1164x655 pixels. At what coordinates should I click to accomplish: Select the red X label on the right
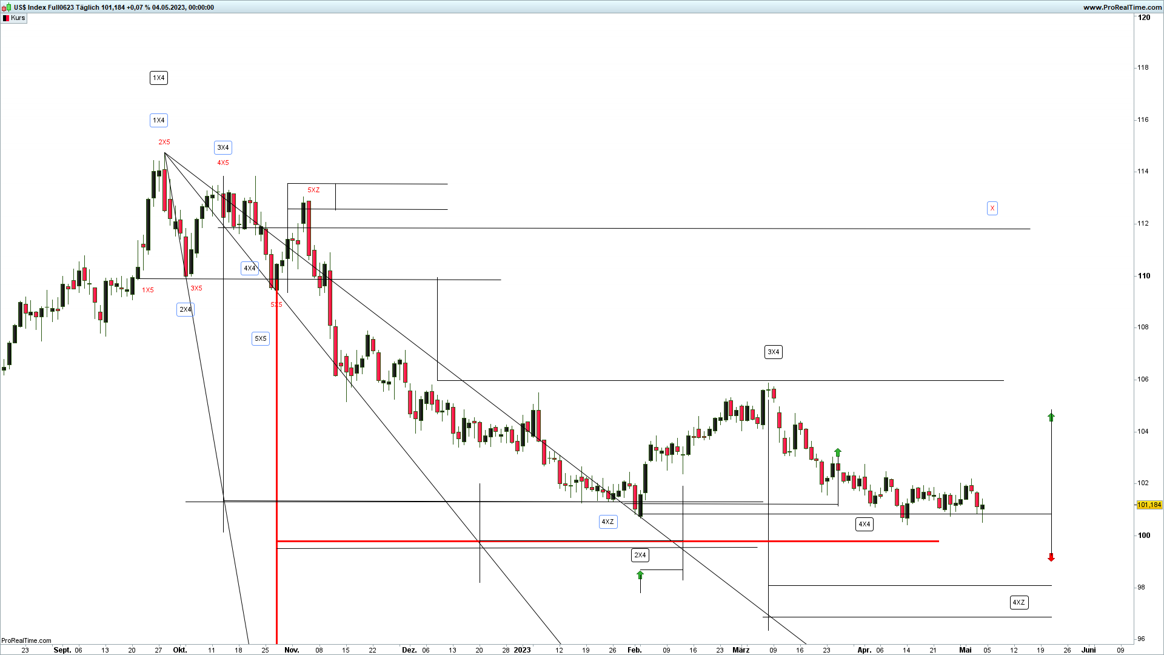992,208
